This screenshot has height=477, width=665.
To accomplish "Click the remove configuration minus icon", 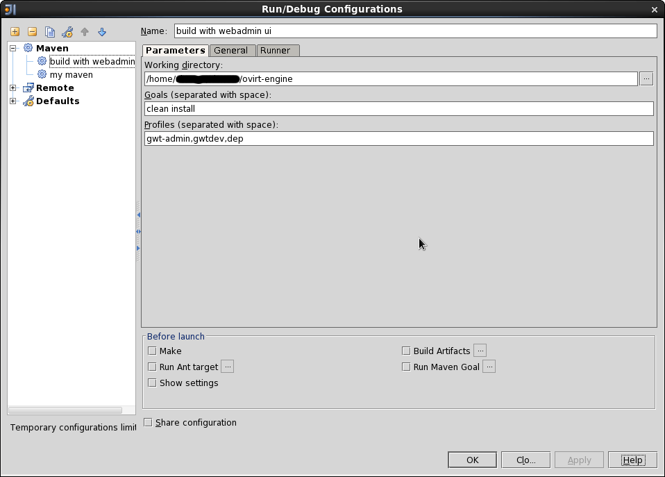I will coord(32,32).
